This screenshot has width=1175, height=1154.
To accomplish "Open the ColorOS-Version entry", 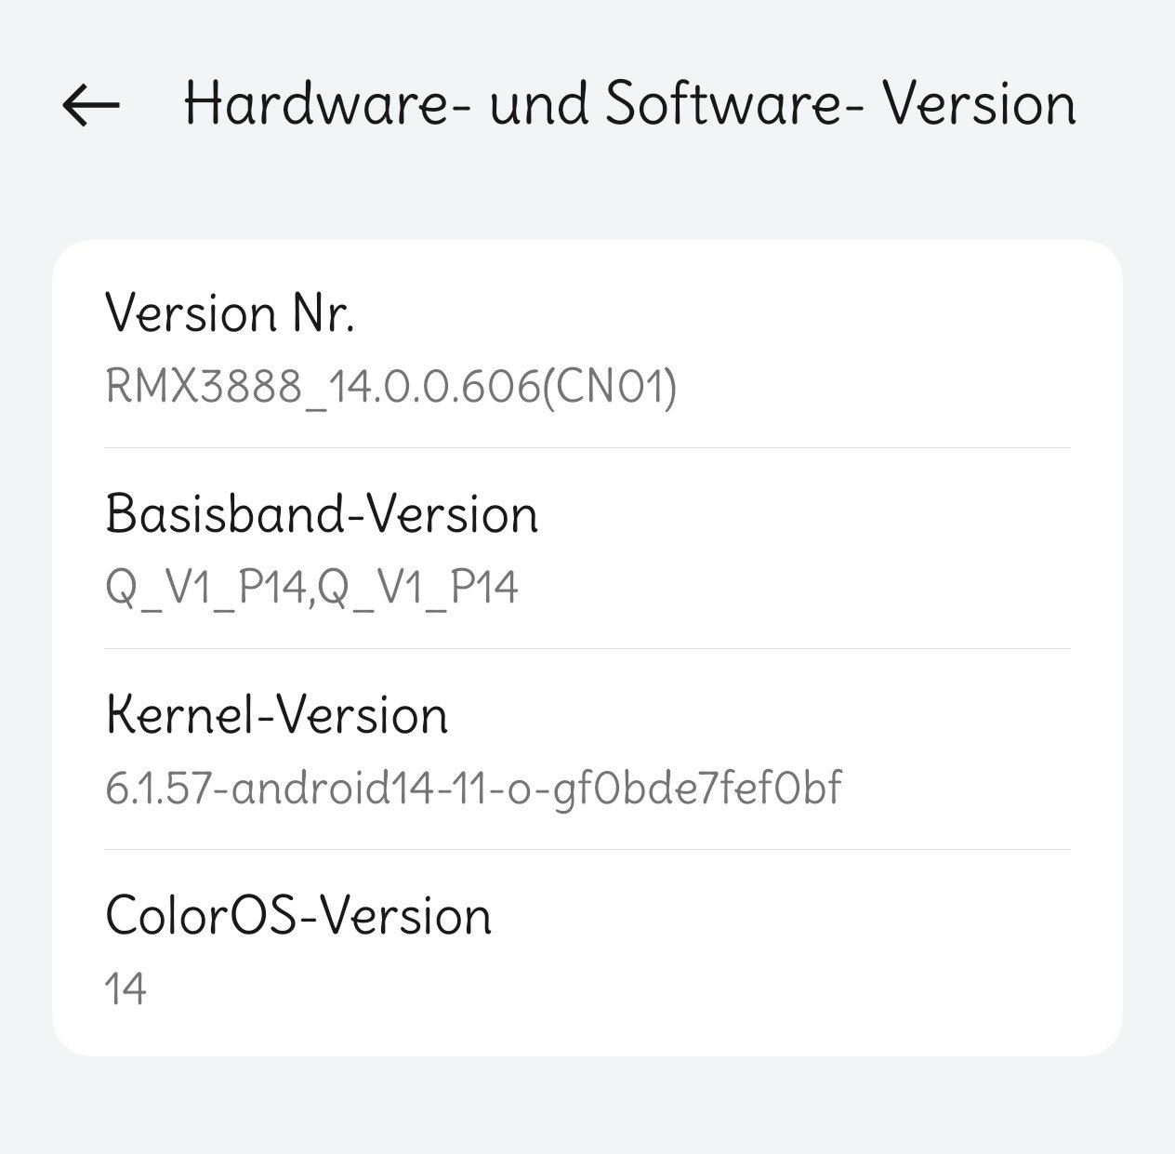I will [x=298, y=916].
